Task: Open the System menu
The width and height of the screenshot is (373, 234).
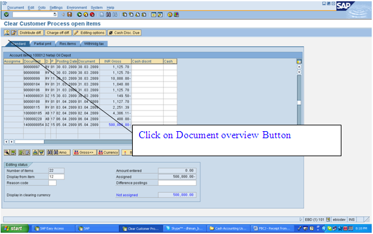Action: tap(97, 8)
